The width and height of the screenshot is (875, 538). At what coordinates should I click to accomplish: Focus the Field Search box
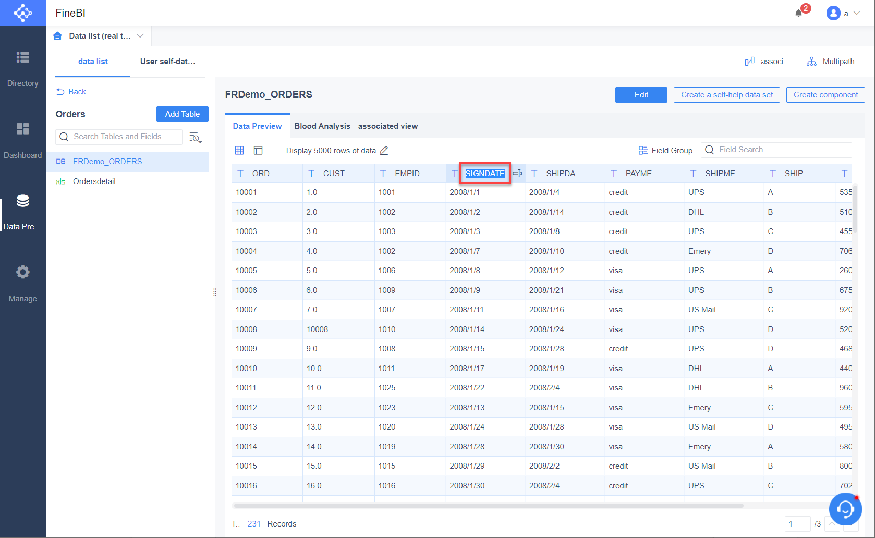pos(776,150)
